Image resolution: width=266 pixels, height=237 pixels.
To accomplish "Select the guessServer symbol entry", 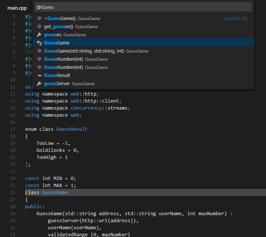I will [x=57, y=84].
